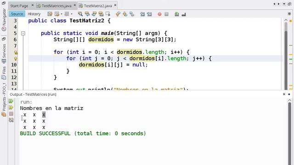Close the TestMatriz2.java tab
The width and height of the screenshot is (294, 165).
(115, 5)
